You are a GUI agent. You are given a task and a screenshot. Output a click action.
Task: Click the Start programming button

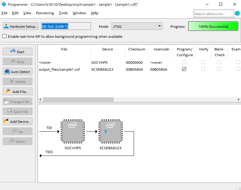tap(18, 52)
